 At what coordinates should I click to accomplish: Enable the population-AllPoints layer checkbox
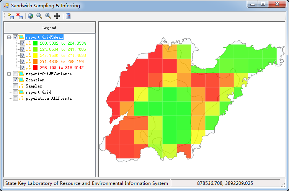pos(15,98)
